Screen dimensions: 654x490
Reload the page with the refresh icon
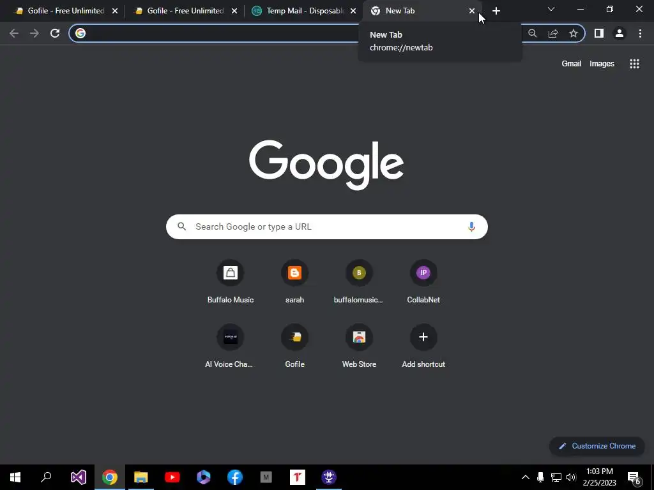[55, 33]
